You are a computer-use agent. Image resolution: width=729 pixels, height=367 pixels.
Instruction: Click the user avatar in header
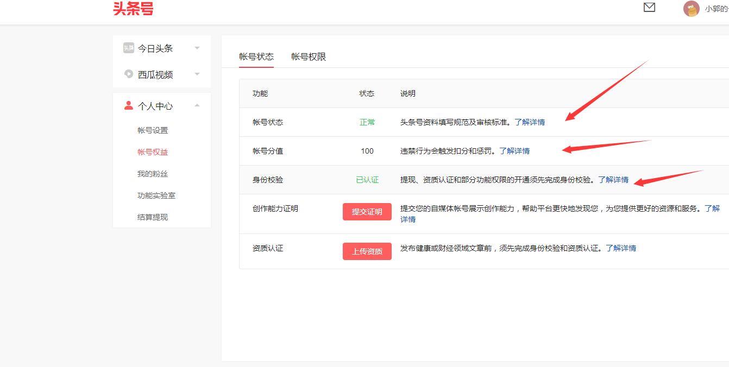tap(691, 9)
